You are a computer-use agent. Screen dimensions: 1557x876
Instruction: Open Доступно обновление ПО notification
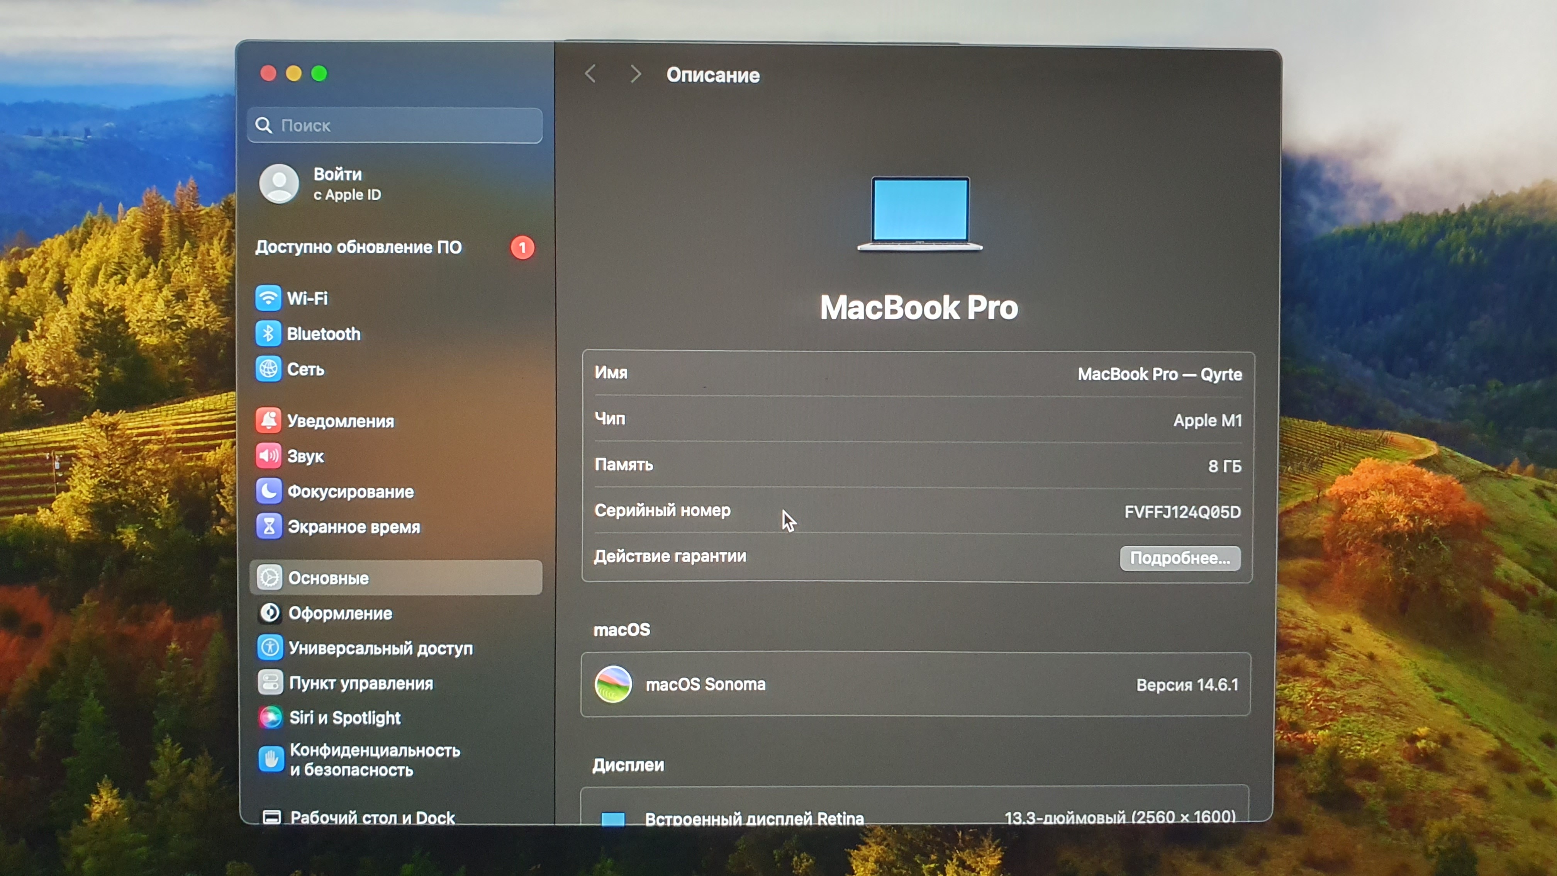click(x=358, y=247)
